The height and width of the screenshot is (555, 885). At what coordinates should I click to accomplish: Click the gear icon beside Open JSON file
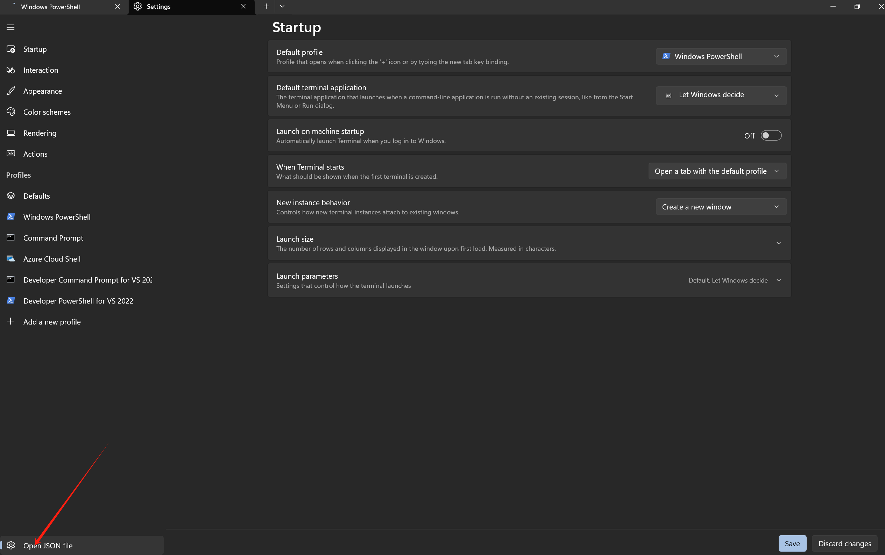click(x=10, y=545)
